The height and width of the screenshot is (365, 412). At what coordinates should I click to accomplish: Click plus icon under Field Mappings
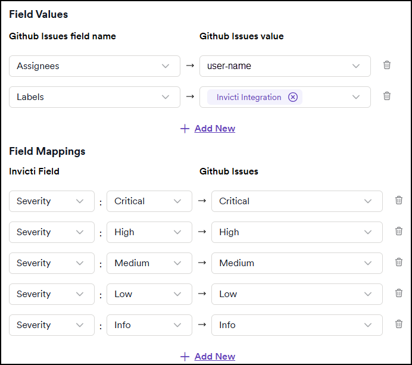click(185, 357)
